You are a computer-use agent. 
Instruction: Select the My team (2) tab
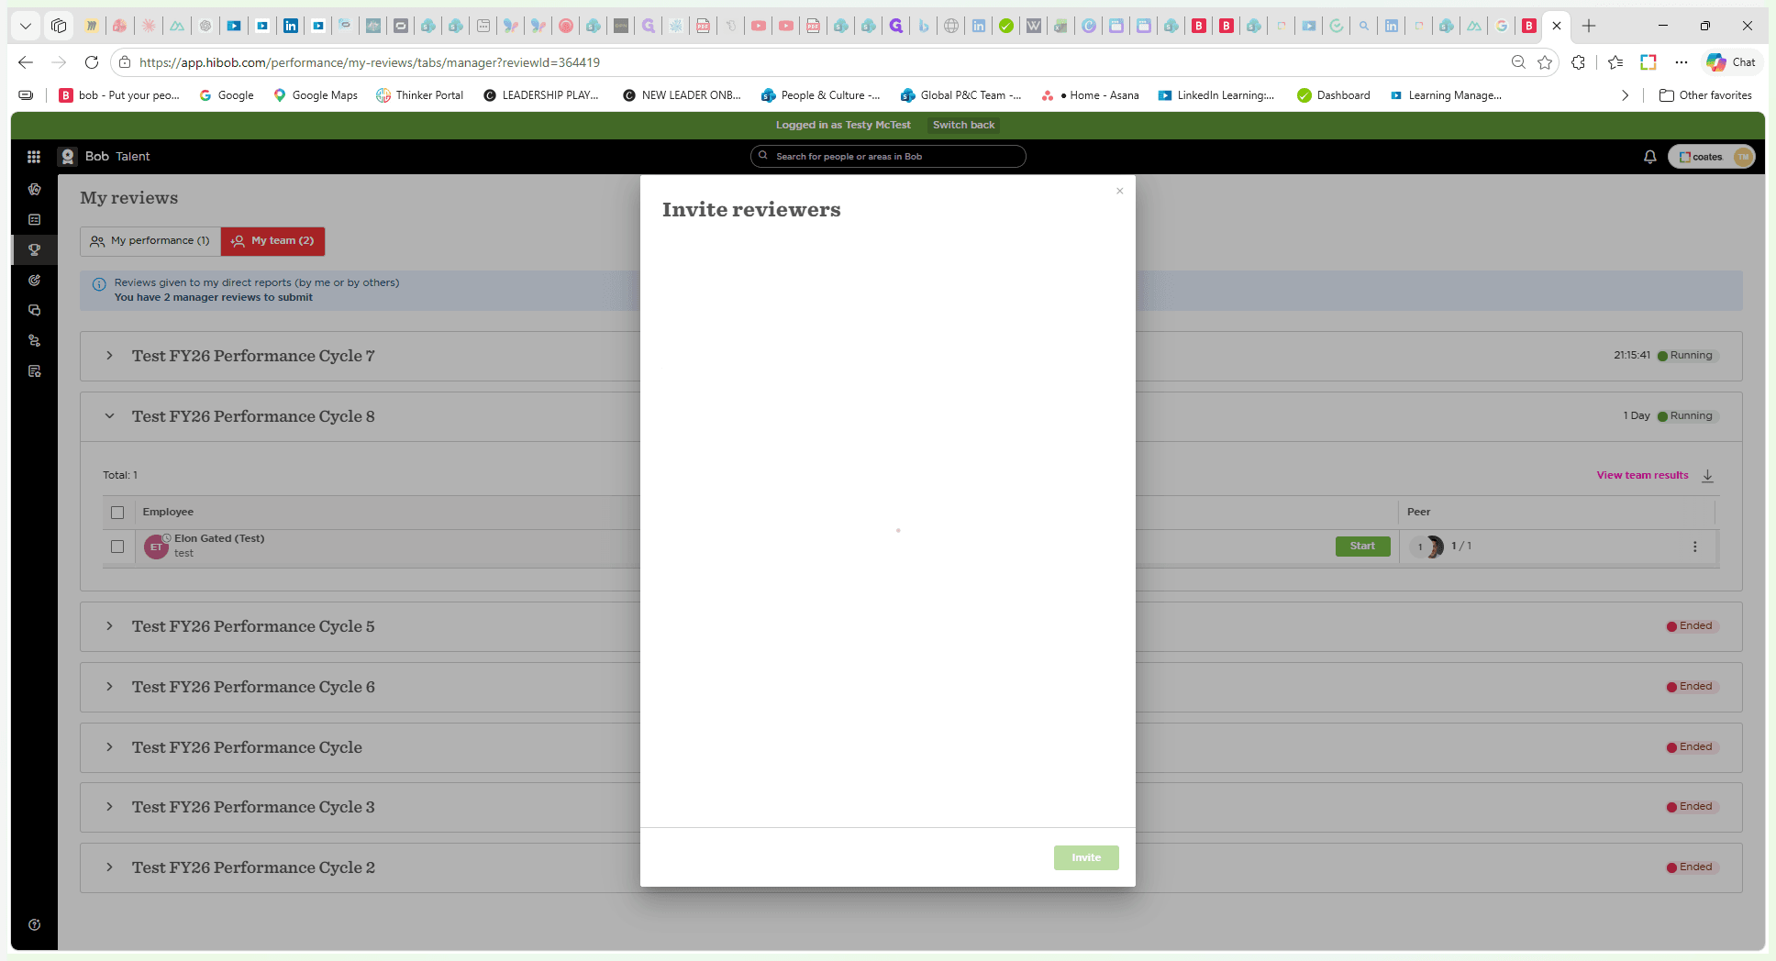[272, 241]
